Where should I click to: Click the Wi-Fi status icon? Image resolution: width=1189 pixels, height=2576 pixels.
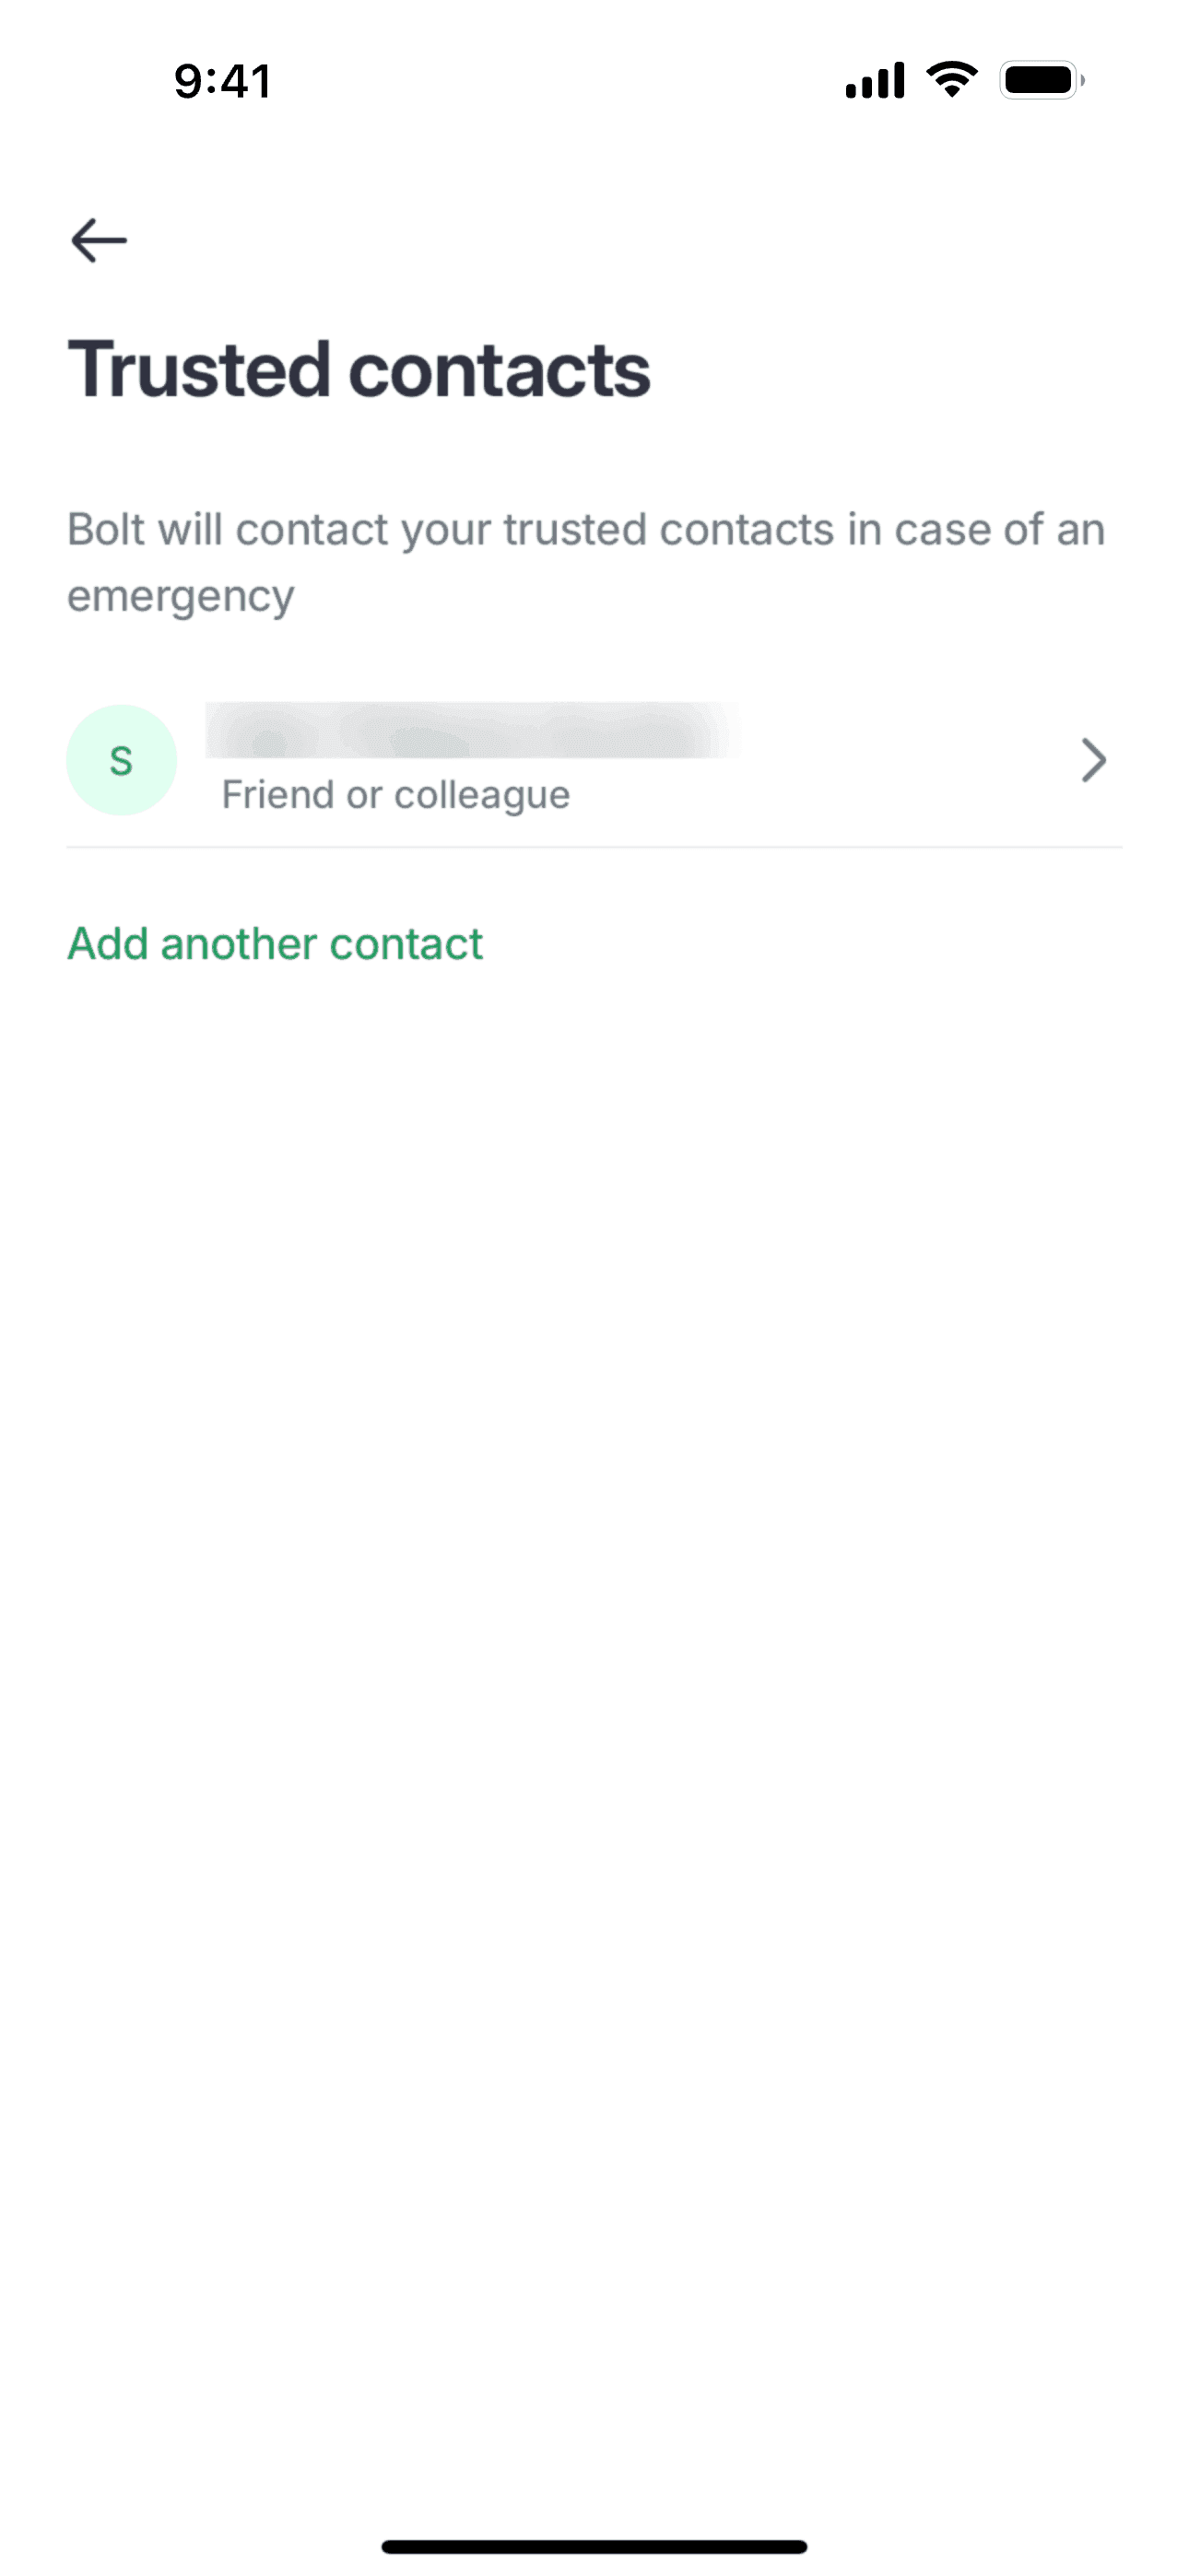952,79
